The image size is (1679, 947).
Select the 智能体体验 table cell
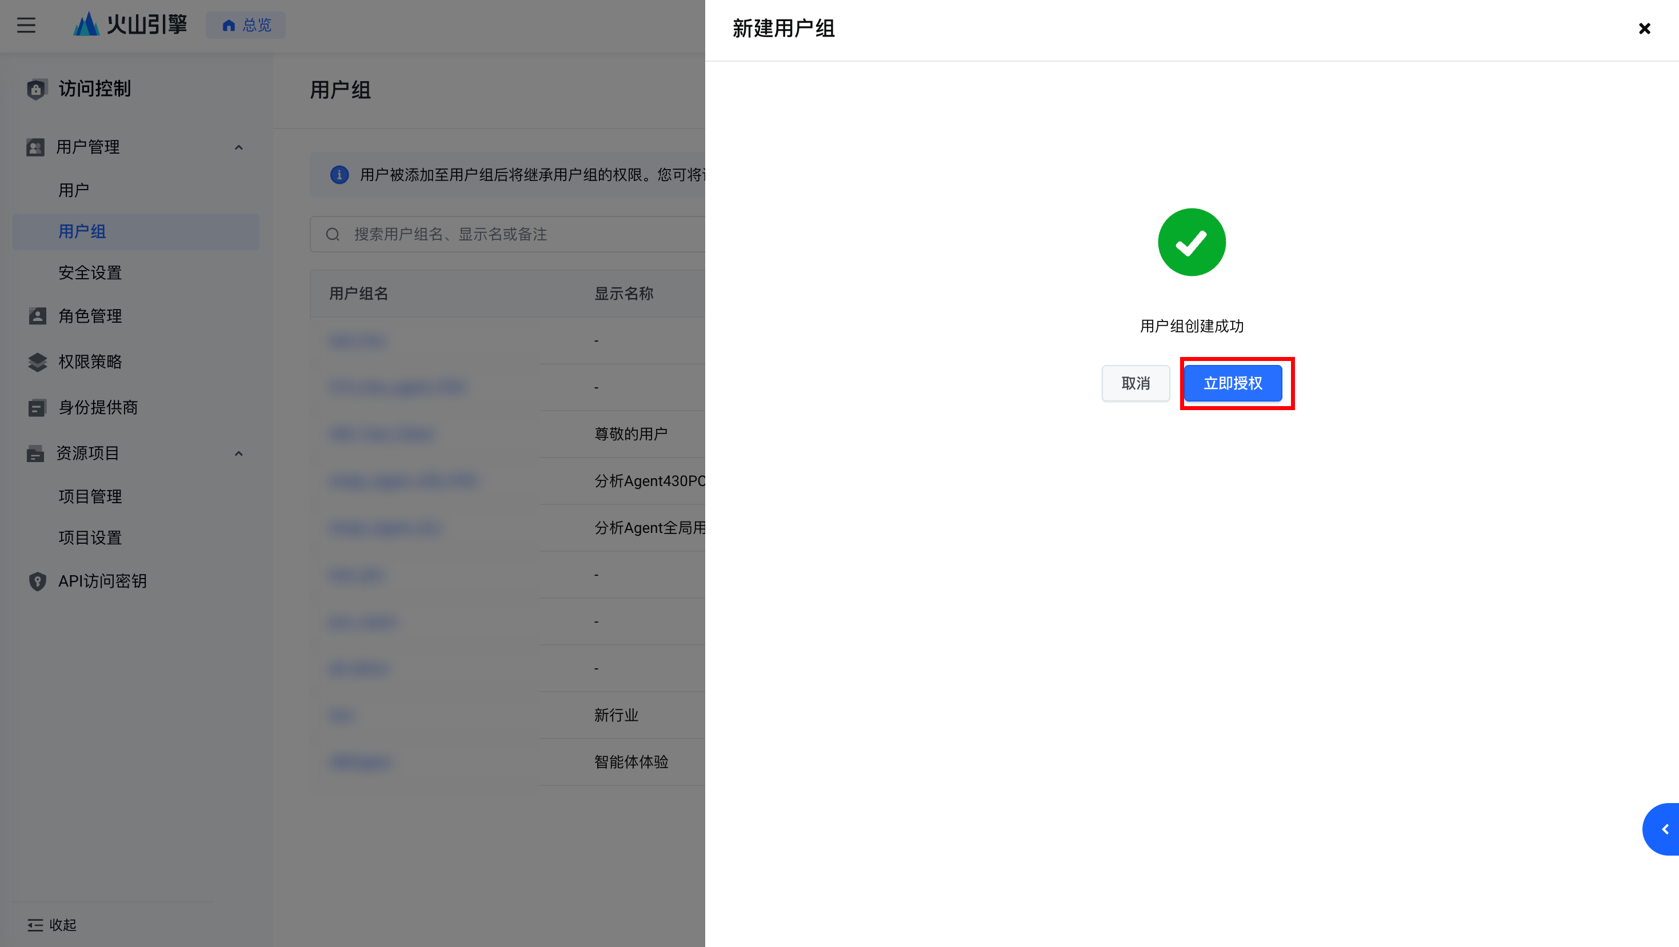631,762
